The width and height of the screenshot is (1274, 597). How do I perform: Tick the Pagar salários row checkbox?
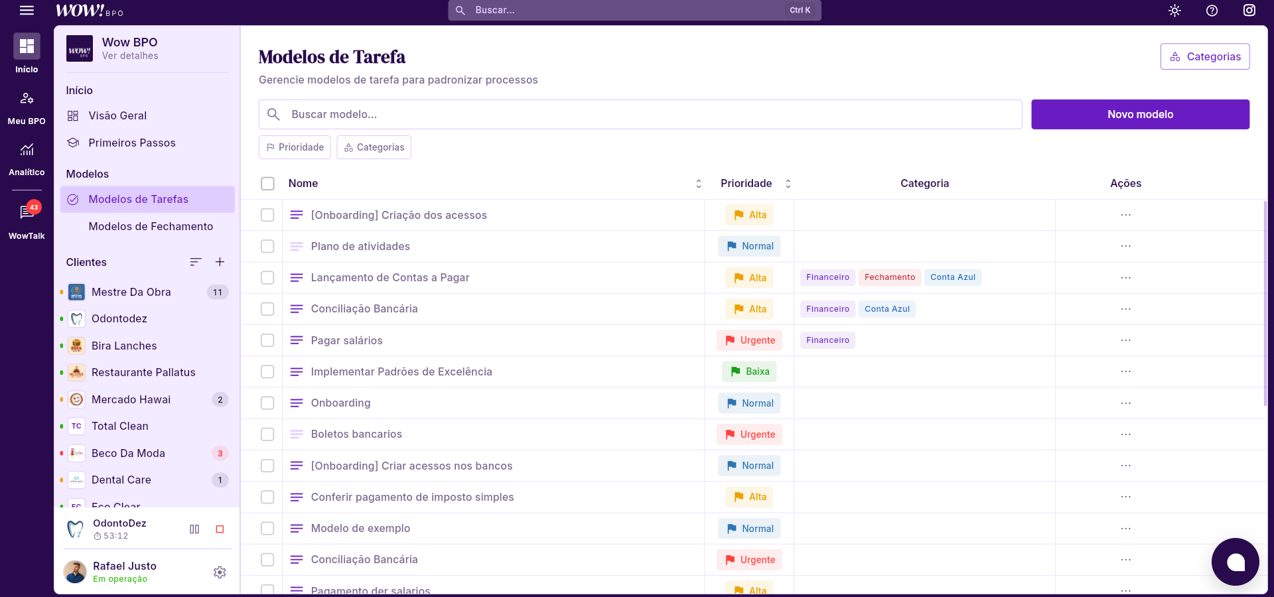[x=267, y=340]
